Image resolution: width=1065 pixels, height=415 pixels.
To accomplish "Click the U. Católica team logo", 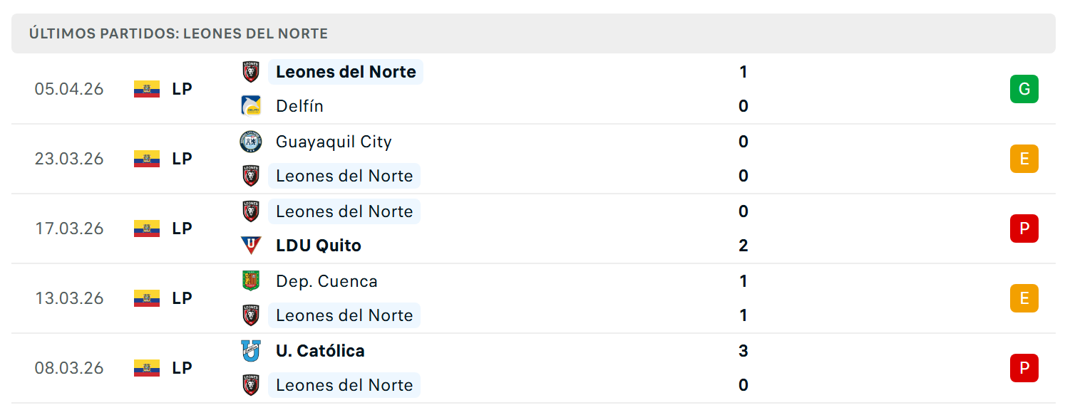I will [251, 351].
